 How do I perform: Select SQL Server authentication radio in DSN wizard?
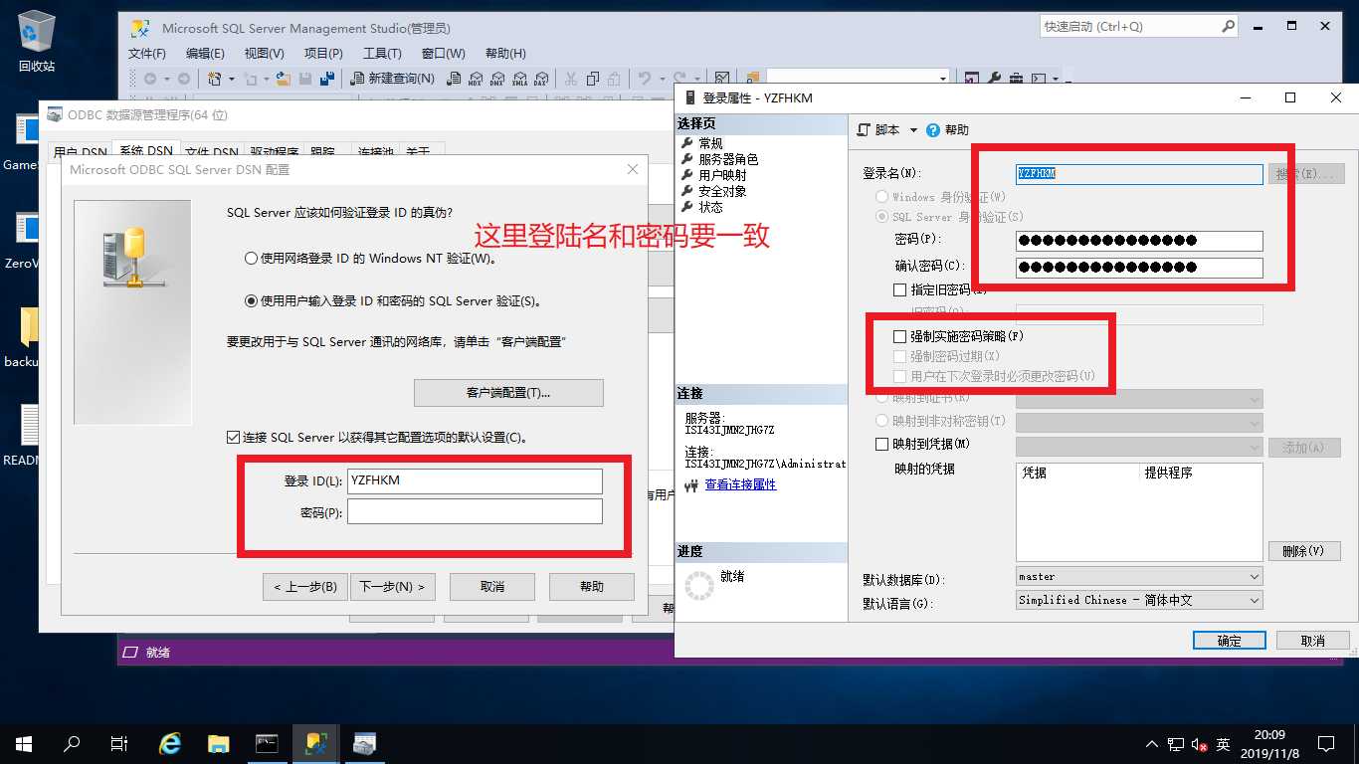click(x=252, y=301)
